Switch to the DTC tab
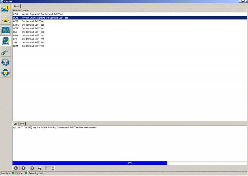Viewport: 248px width, 176px height. [x=22, y=124]
